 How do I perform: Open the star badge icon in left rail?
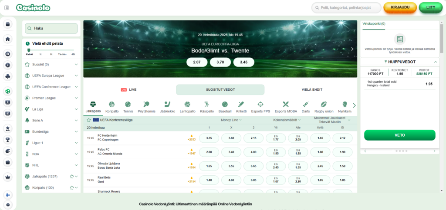(8, 128)
